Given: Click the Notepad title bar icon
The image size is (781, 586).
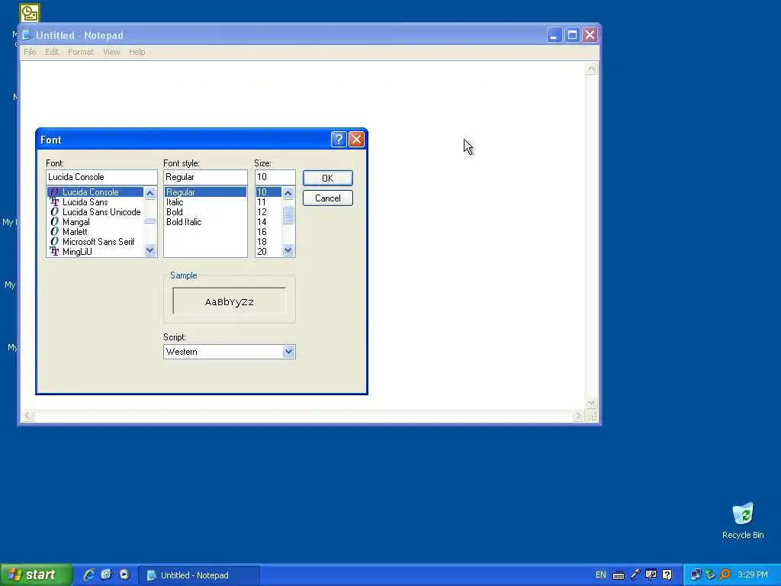Looking at the screenshot, I should (27, 35).
